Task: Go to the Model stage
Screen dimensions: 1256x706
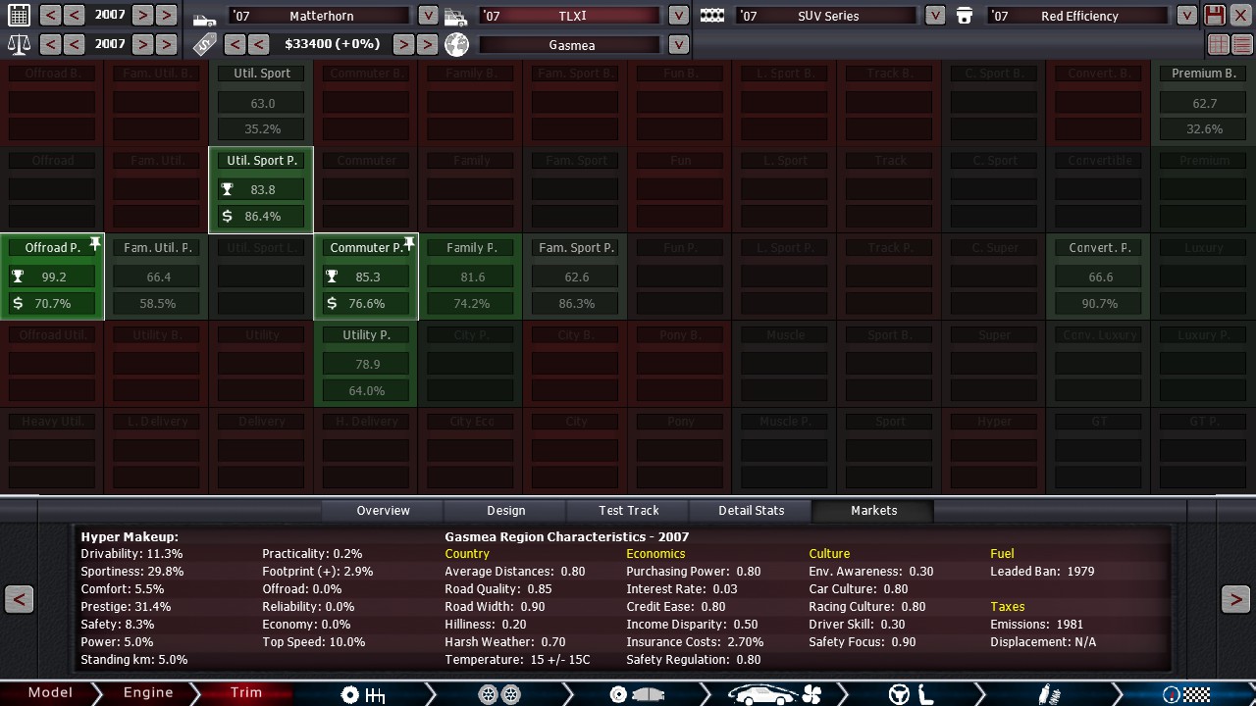Action: (x=50, y=693)
